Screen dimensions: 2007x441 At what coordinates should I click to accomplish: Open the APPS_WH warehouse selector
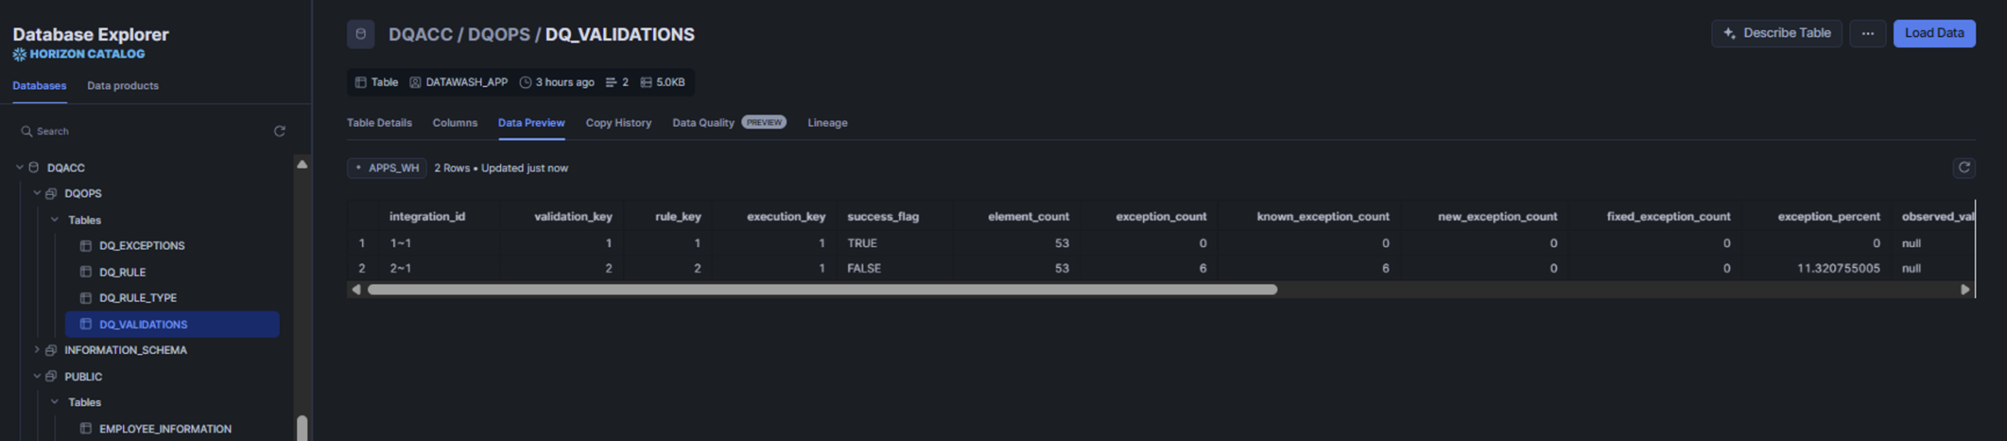387,168
